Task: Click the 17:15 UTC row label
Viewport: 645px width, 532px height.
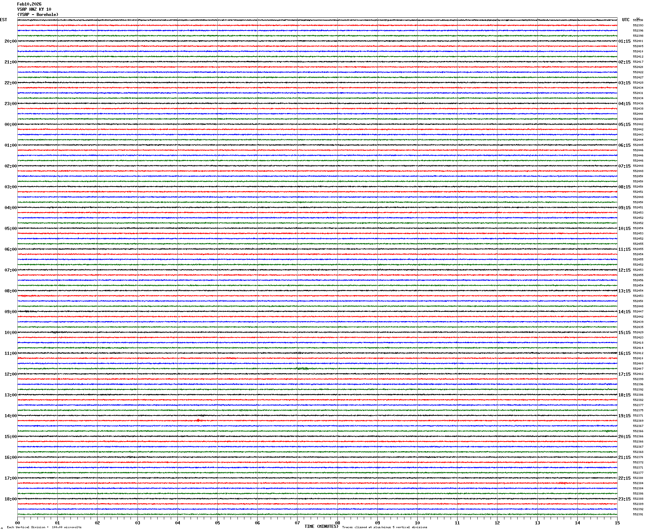Action: (624, 374)
